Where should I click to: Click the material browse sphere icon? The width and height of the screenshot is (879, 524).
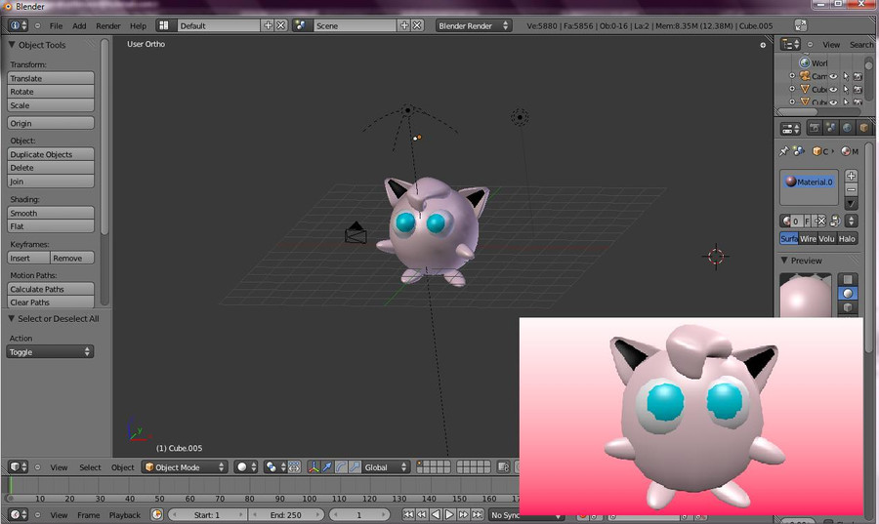(786, 222)
